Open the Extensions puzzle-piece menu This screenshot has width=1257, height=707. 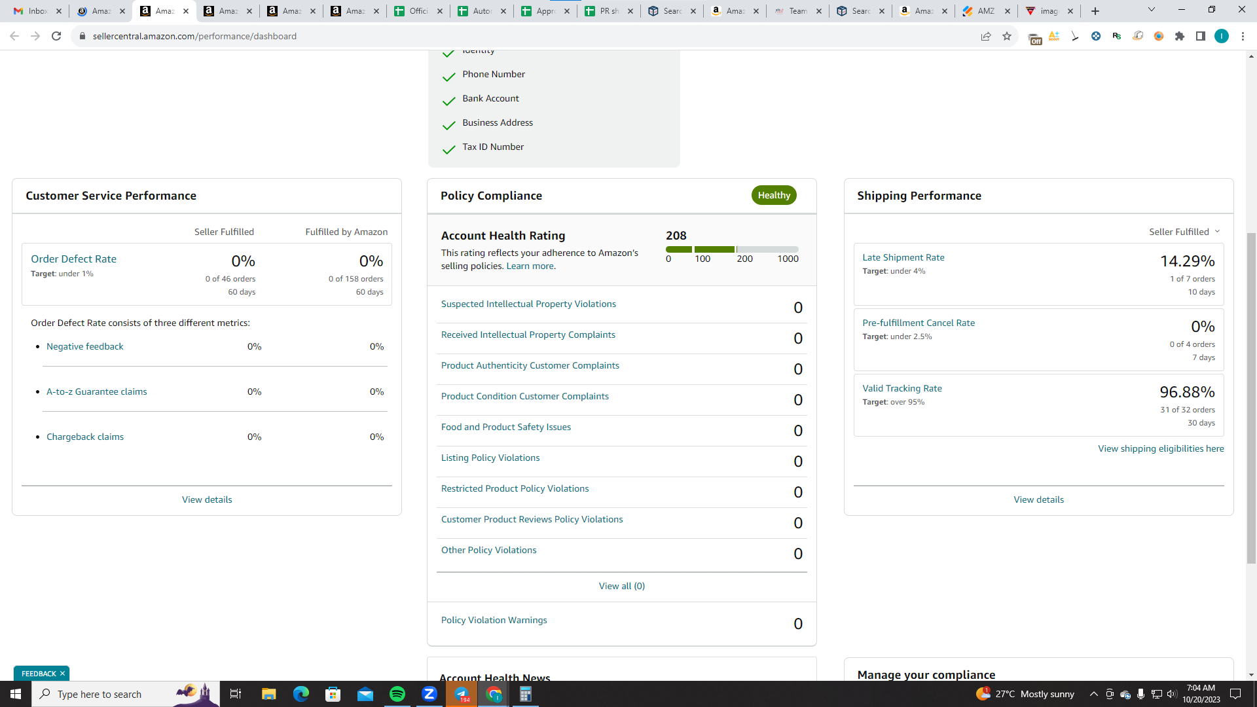(1180, 36)
